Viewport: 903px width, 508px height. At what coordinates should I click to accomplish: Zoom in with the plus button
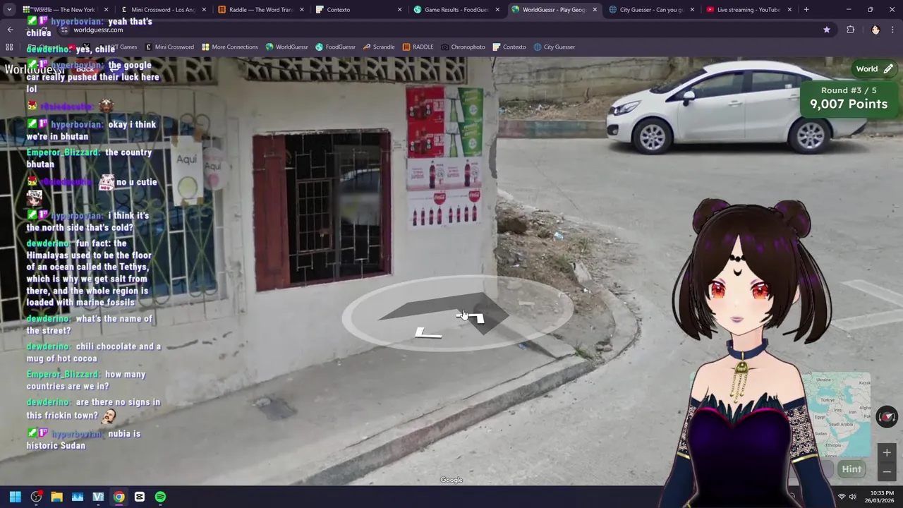click(x=887, y=453)
